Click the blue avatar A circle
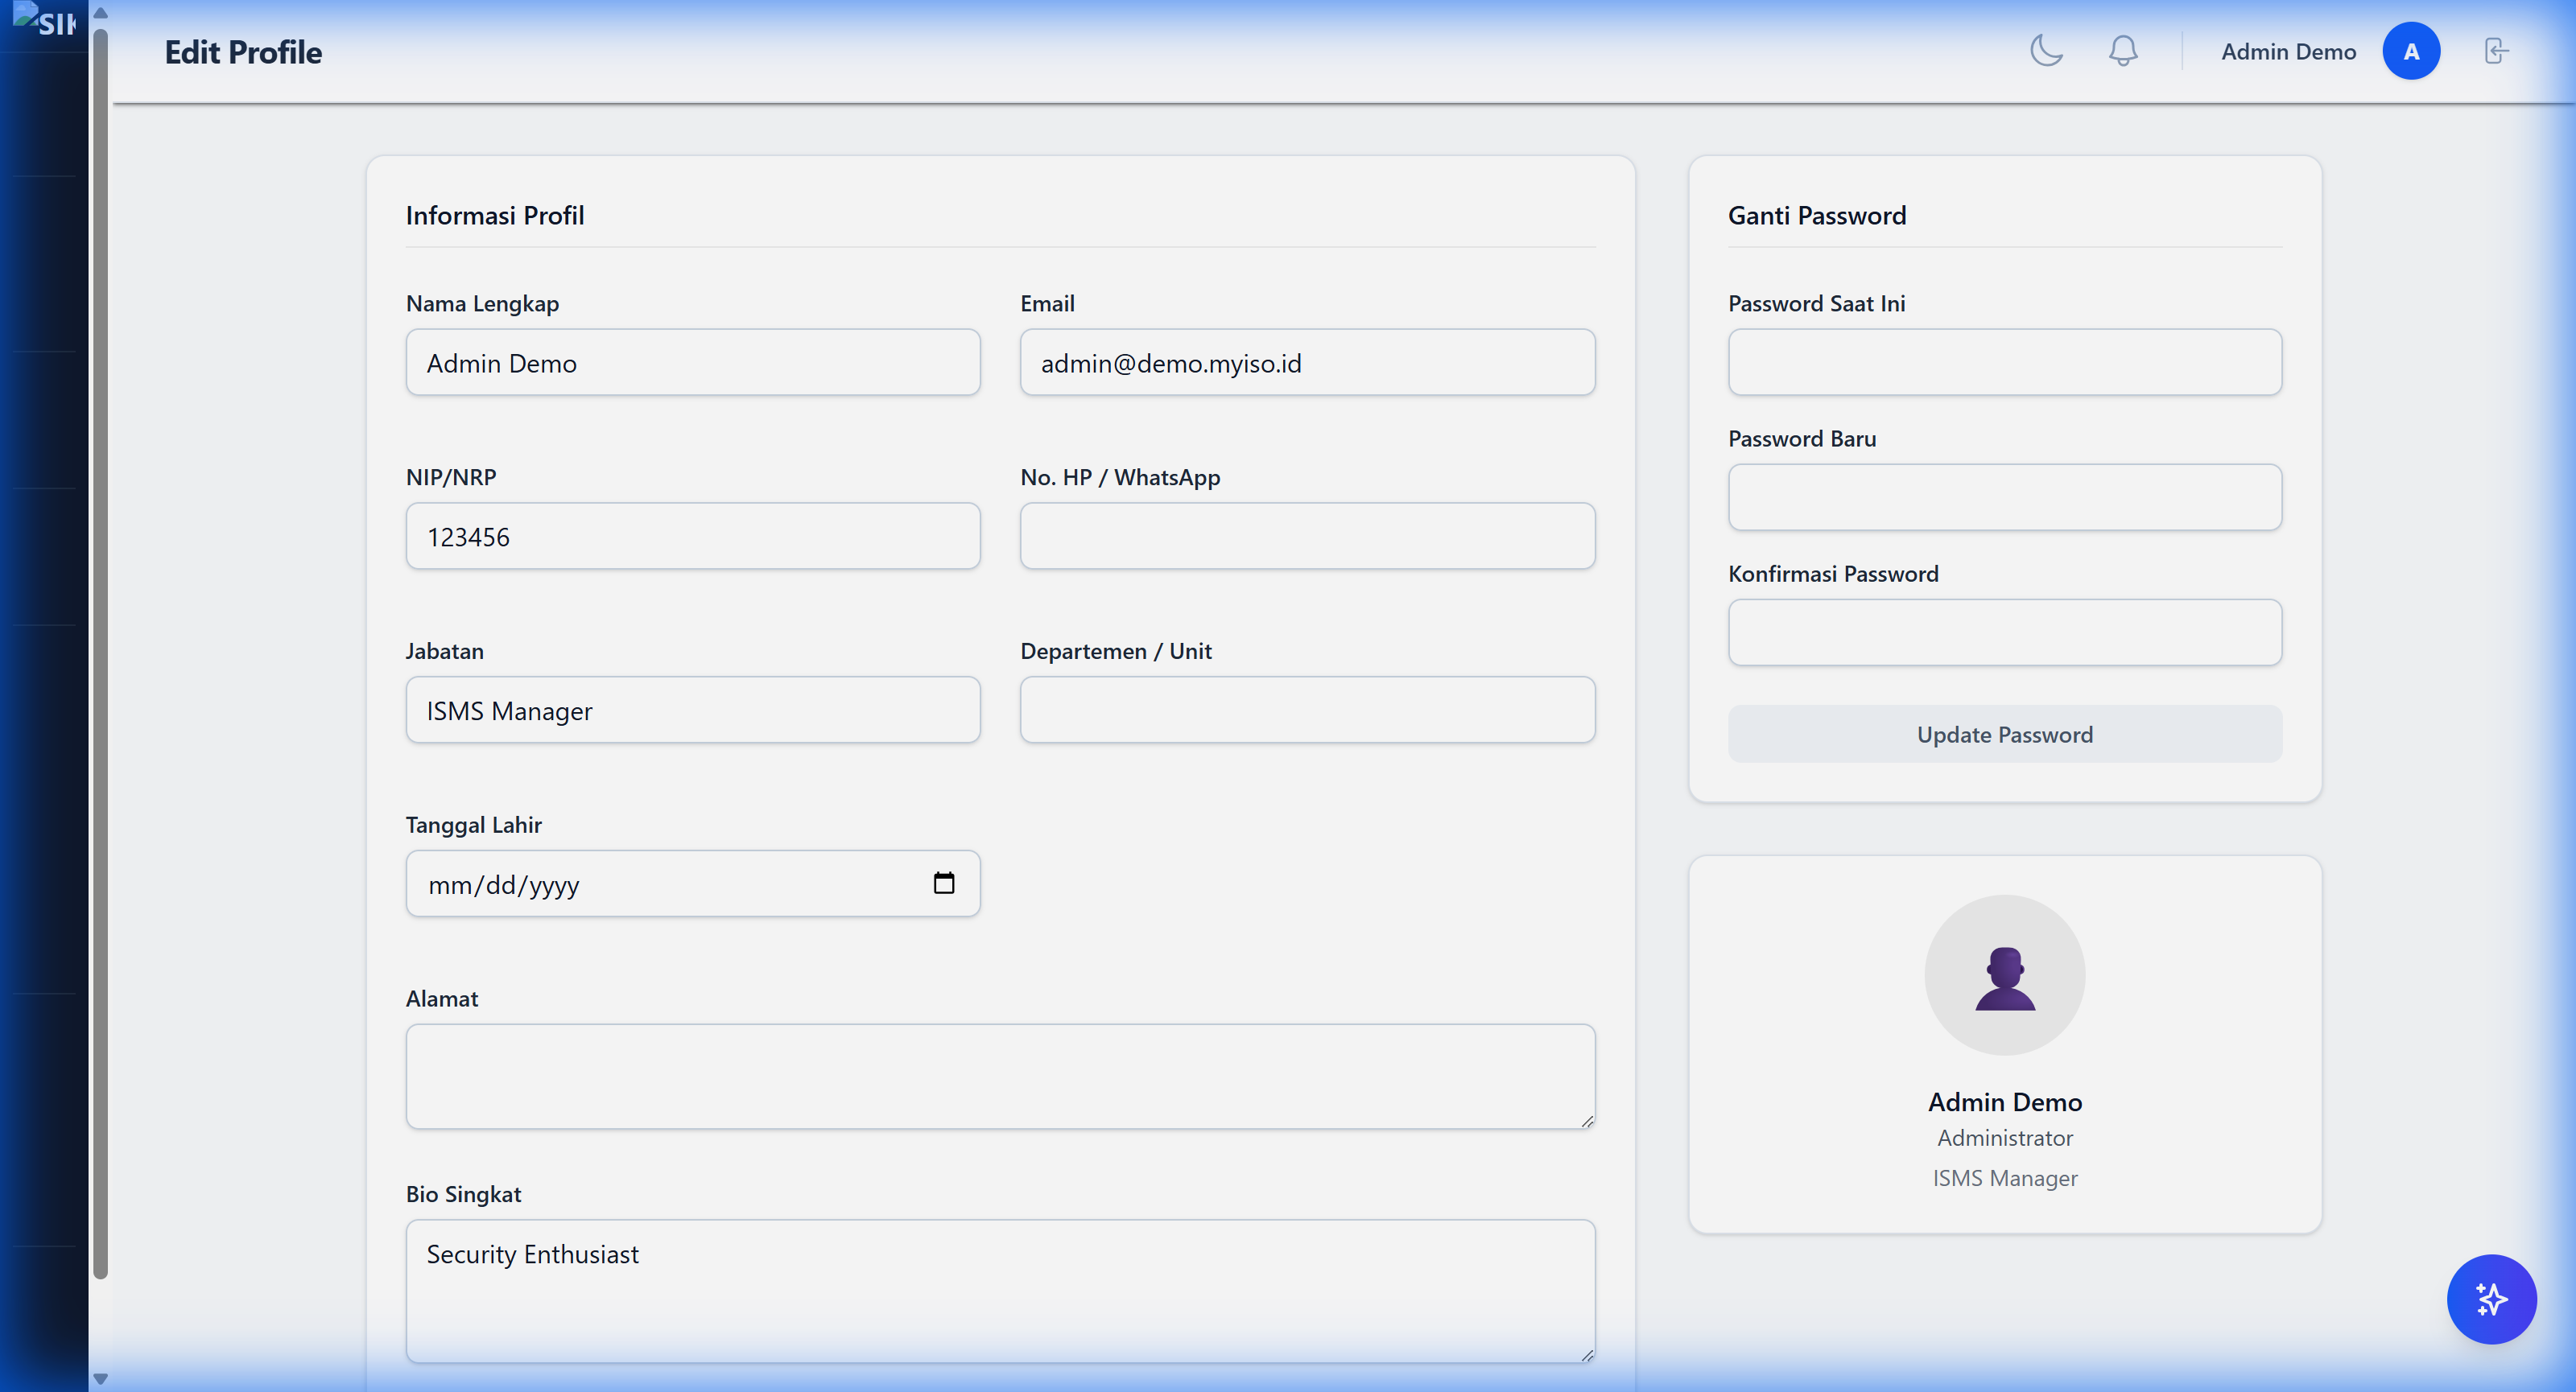The image size is (2576, 1392). 2410,50
